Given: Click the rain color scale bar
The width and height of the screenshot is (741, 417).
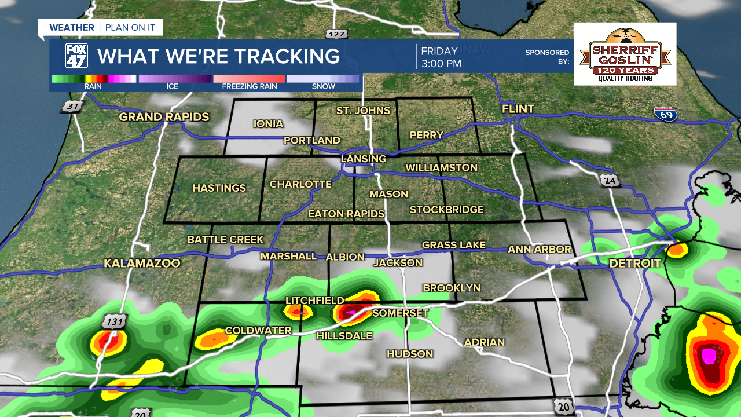Looking at the screenshot, I should 93,79.
